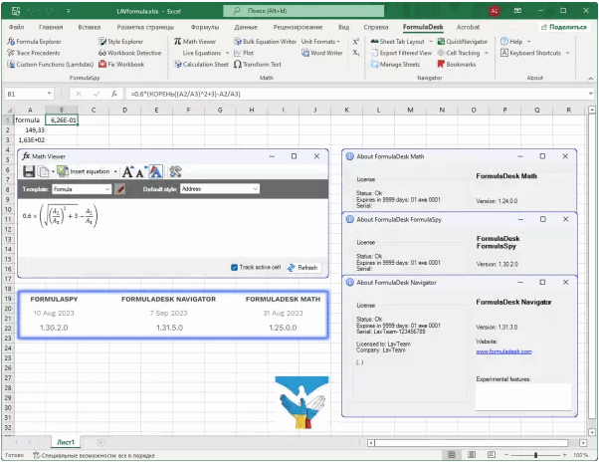Screen dimensions: 599x462
Task: Open the Файл menu tab
Action: click(17, 27)
